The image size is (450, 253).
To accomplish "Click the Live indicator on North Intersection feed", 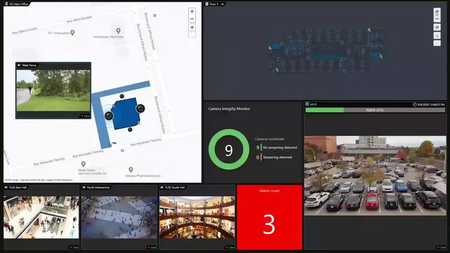I will [x=152, y=247].
